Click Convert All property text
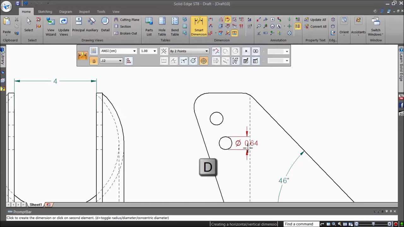The width and height of the screenshot is (404, 227). click(x=315, y=26)
